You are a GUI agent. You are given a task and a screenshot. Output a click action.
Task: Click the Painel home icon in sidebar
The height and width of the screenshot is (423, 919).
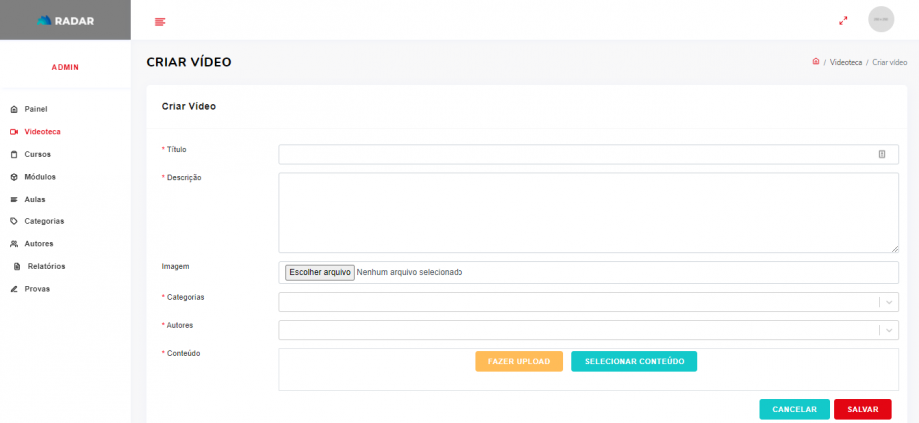pyautogui.click(x=14, y=109)
